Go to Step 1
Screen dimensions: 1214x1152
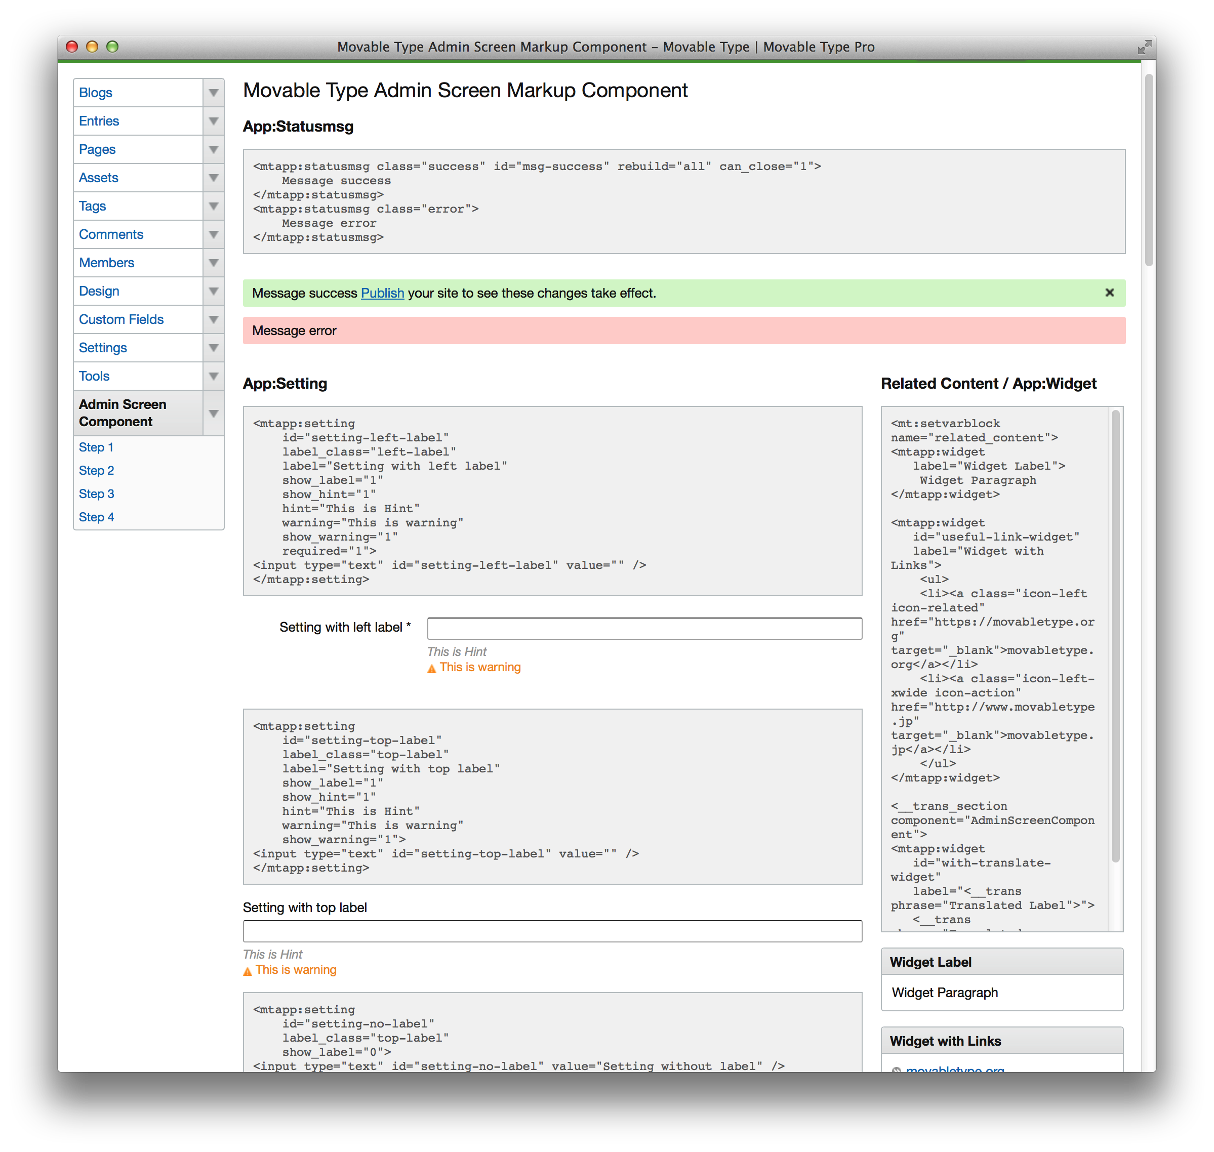click(96, 447)
